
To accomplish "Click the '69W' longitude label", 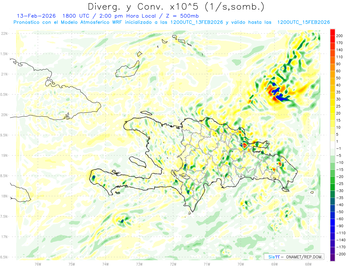I will coord(274,264).
